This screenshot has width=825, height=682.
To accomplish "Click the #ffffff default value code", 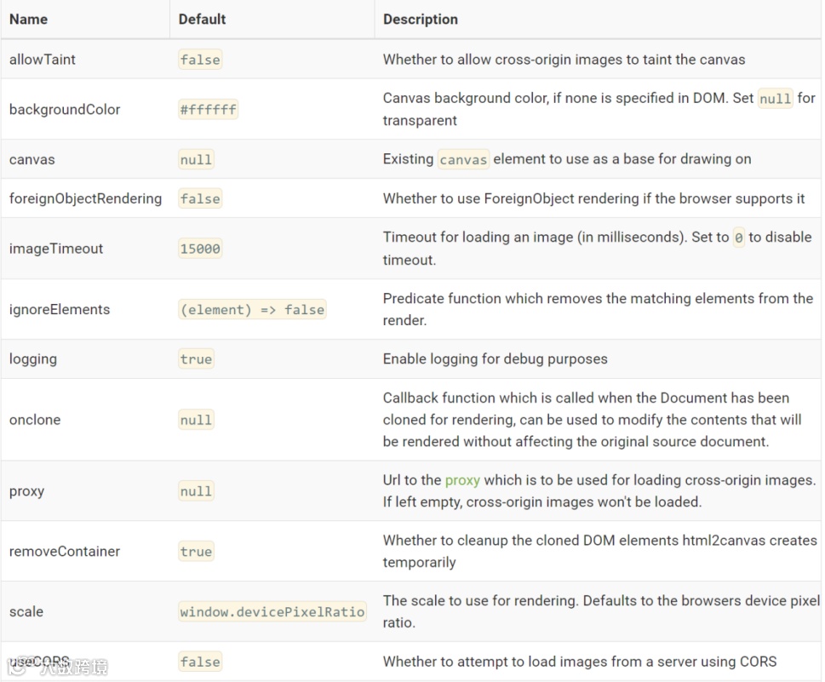I will pyautogui.click(x=209, y=109).
